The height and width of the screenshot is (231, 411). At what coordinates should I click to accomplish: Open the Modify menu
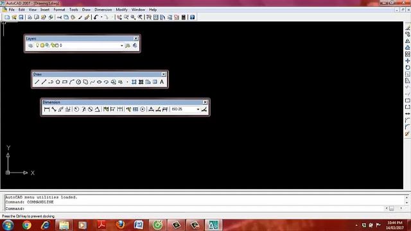click(121, 10)
